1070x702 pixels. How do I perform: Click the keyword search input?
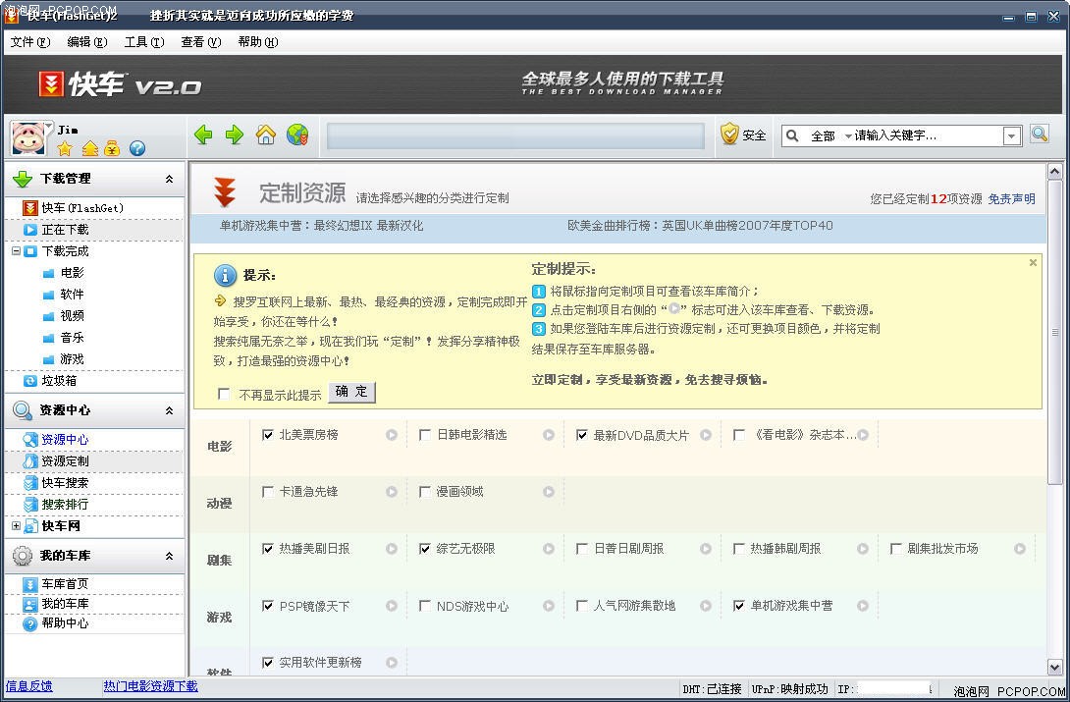tap(928, 135)
